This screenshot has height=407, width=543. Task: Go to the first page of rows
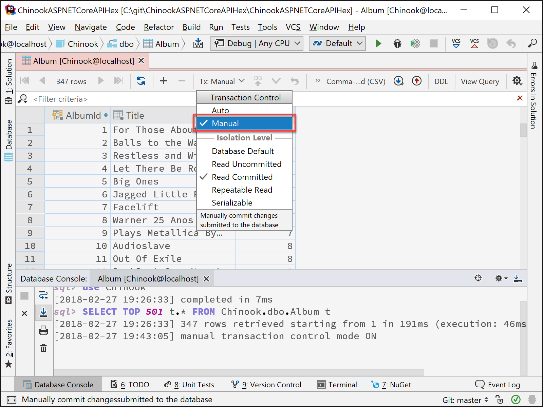pyautogui.click(x=25, y=81)
